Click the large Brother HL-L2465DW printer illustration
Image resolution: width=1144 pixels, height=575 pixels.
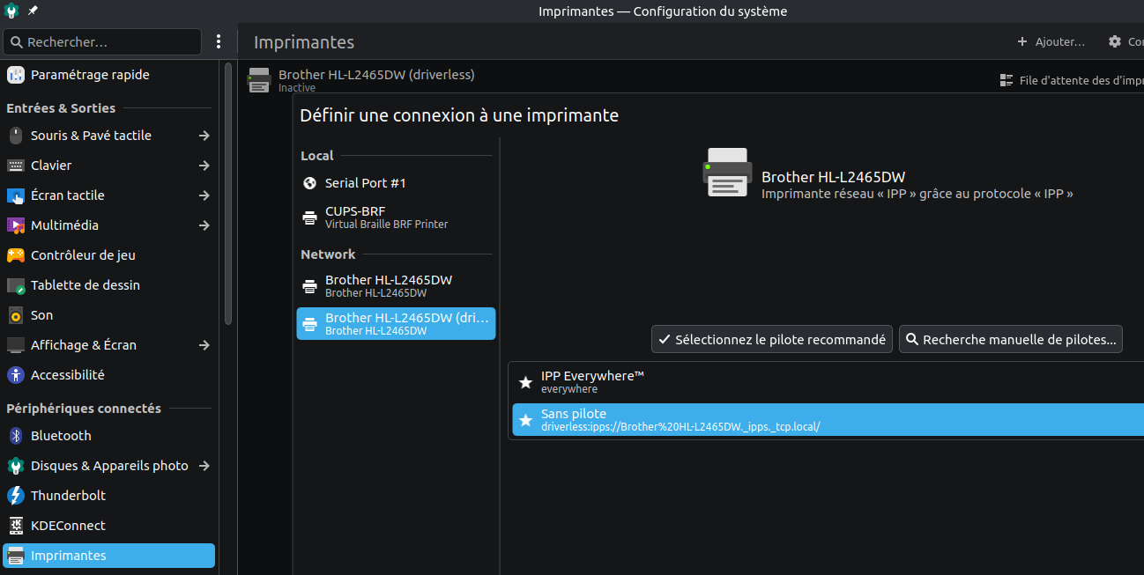(x=727, y=173)
